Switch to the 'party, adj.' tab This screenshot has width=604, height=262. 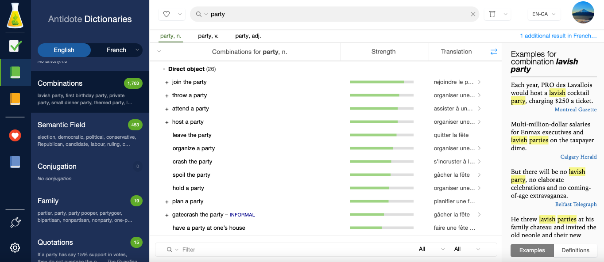pos(248,36)
